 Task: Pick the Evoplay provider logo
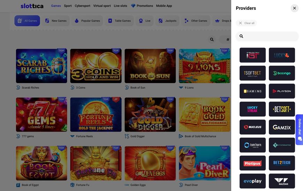252,181
